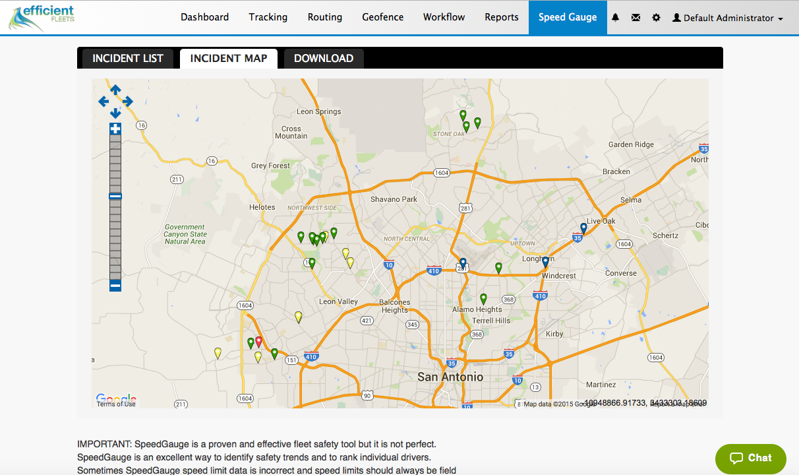Click the zoom slider track below handle
Screen dimensions: 799x475
point(115,239)
